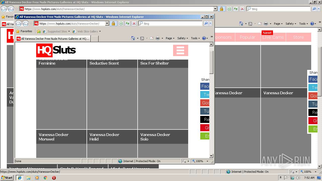Open the hamburger menu on the web page
This screenshot has height=181, width=322.
[x=180, y=50]
